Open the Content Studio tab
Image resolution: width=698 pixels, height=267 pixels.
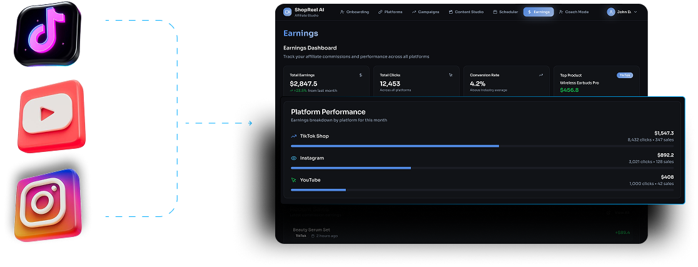[467, 12]
